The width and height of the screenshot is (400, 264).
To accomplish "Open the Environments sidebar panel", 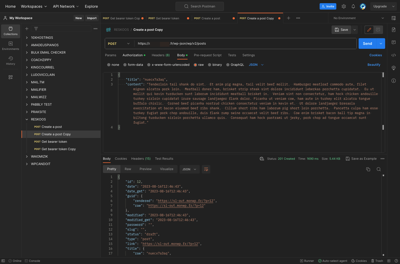I will point(11,46).
